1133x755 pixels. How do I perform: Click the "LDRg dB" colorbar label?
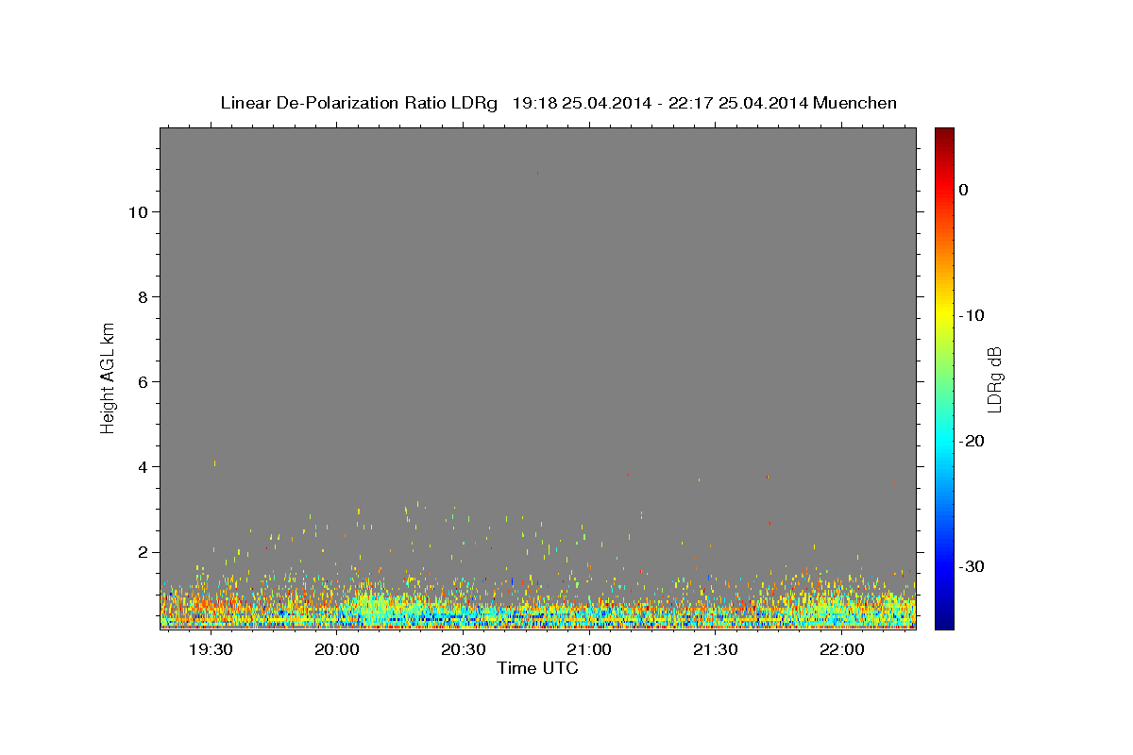[x=994, y=379]
